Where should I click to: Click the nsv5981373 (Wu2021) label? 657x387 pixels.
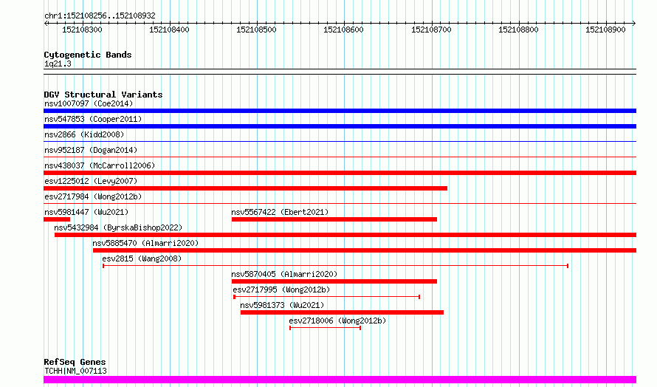[282, 305]
